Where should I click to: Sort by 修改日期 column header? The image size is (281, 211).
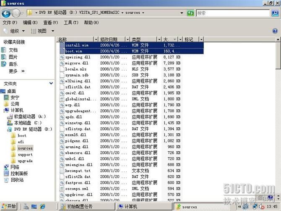112,40
